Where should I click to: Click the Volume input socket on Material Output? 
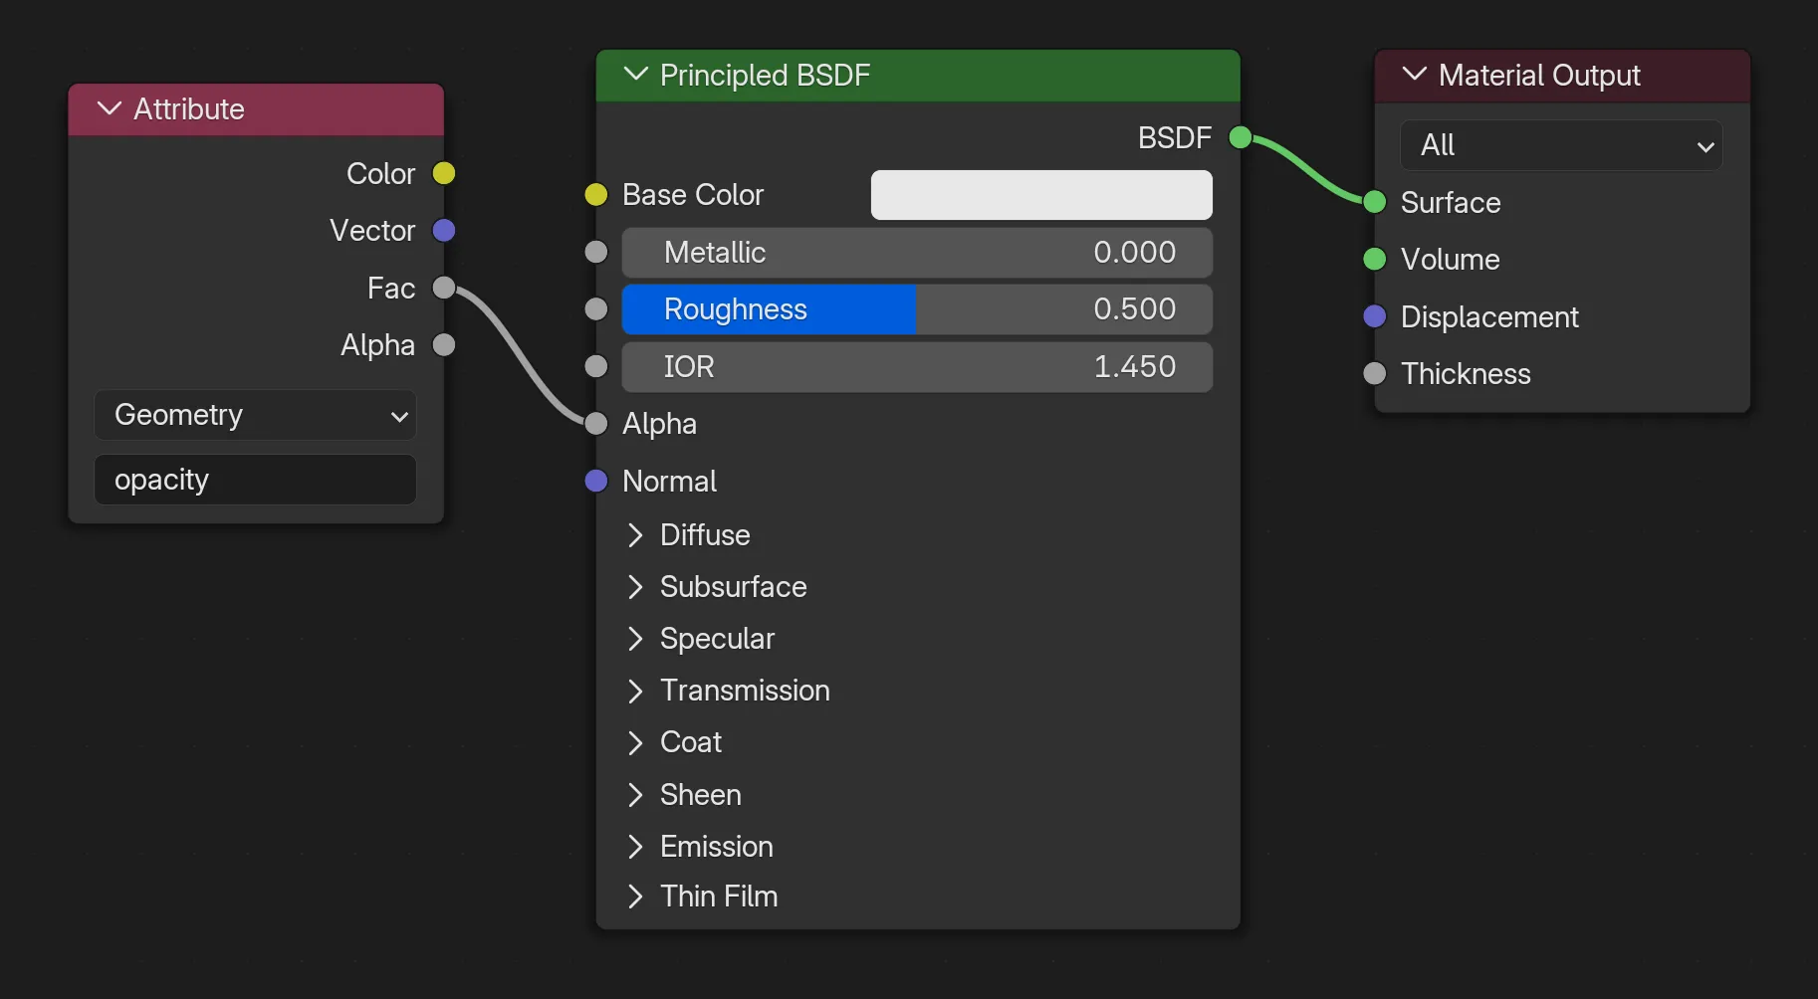point(1375,260)
